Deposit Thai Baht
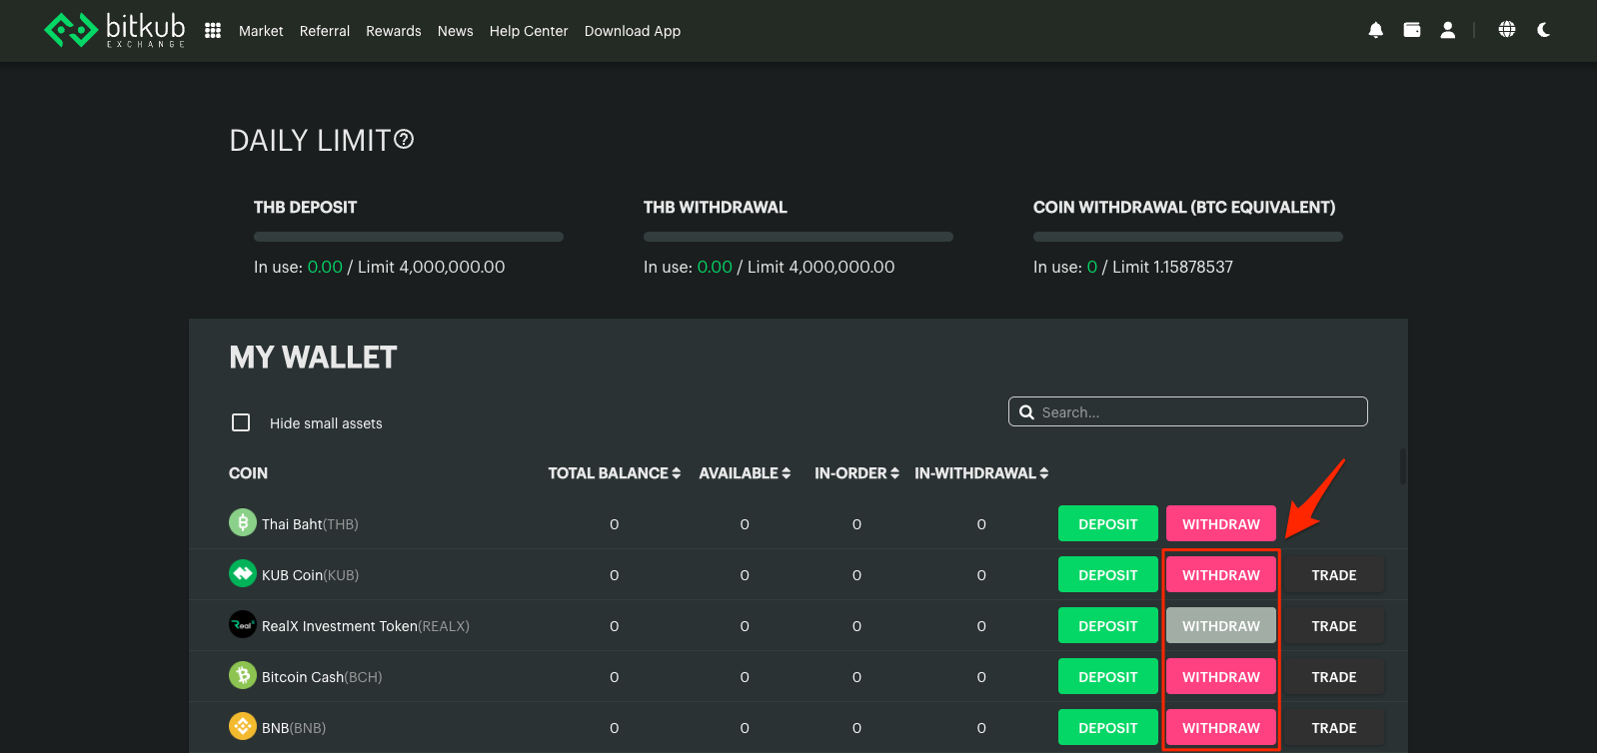 [1108, 523]
